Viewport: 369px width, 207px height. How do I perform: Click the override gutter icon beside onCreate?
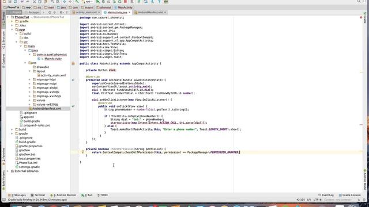coord(73,80)
